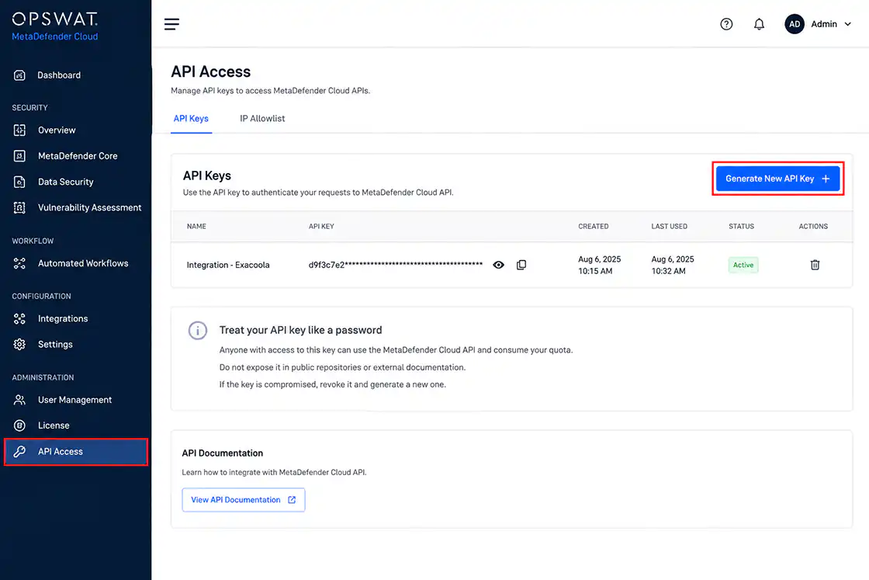Delete the Integration - Exacoola key
The width and height of the screenshot is (869, 580).
coord(815,265)
